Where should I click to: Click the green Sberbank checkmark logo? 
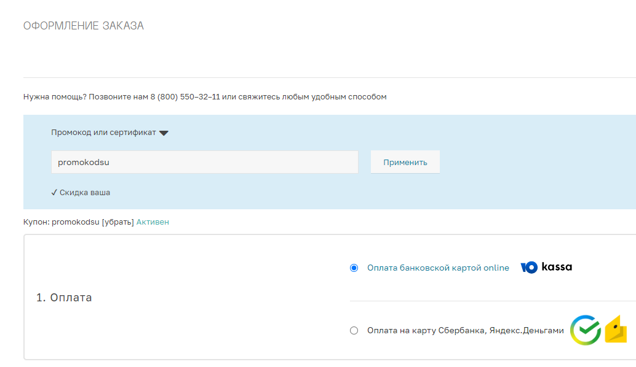(x=585, y=330)
